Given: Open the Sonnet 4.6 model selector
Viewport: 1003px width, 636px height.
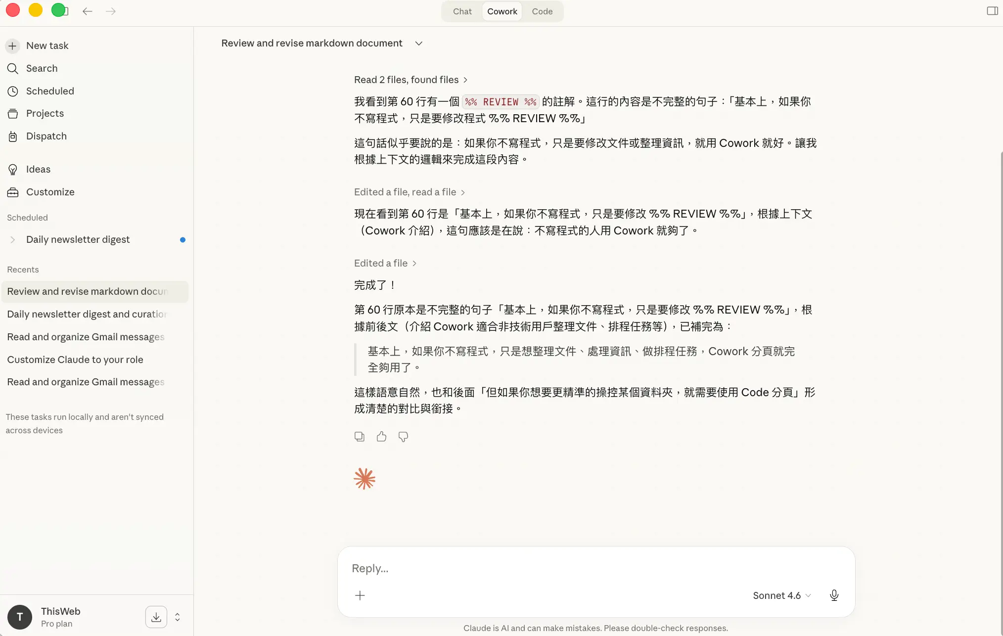Looking at the screenshot, I should pos(781,595).
